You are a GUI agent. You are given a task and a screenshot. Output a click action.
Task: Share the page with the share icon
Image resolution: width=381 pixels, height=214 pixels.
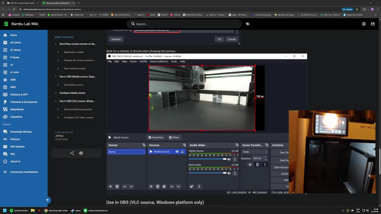tap(72, 153)
